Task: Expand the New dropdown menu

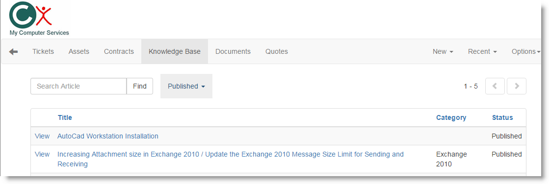Action: coord(443,52)
